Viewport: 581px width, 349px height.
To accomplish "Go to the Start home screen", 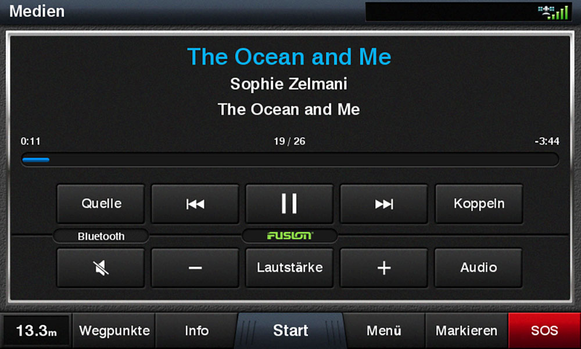I will point(290,330).
